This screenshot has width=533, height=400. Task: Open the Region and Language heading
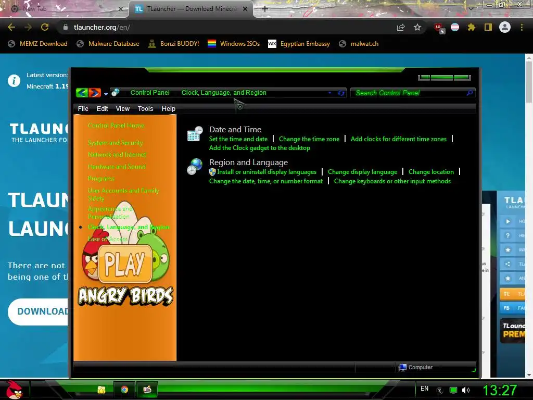(x=248, y=162)
